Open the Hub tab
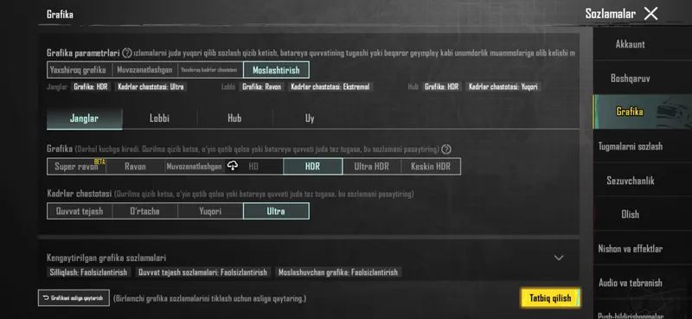Image resolution: width=692 pixels, height=319 pixels. click(x=234, y=118)
